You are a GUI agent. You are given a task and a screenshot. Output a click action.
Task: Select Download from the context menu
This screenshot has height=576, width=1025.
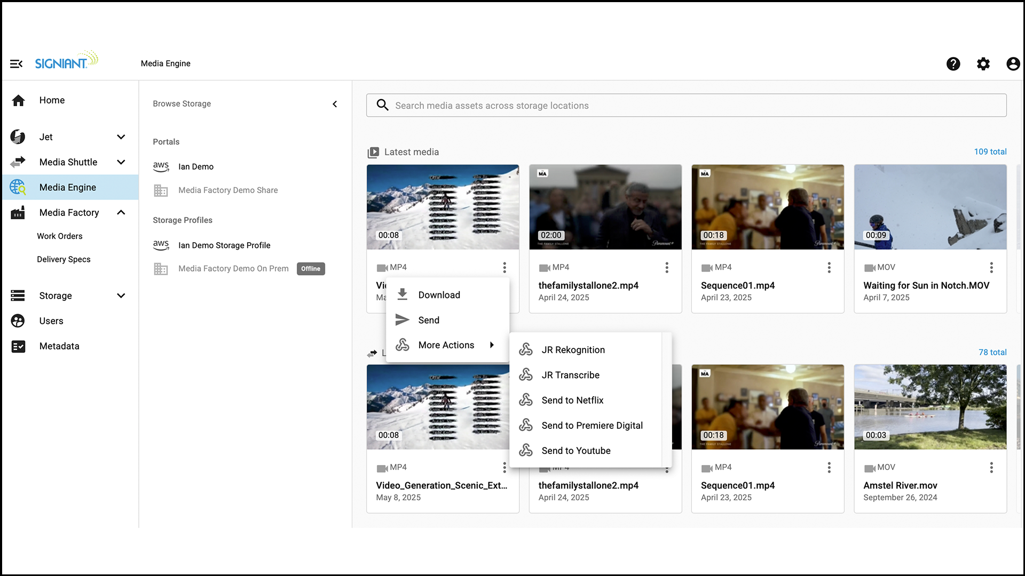(439, 295)
